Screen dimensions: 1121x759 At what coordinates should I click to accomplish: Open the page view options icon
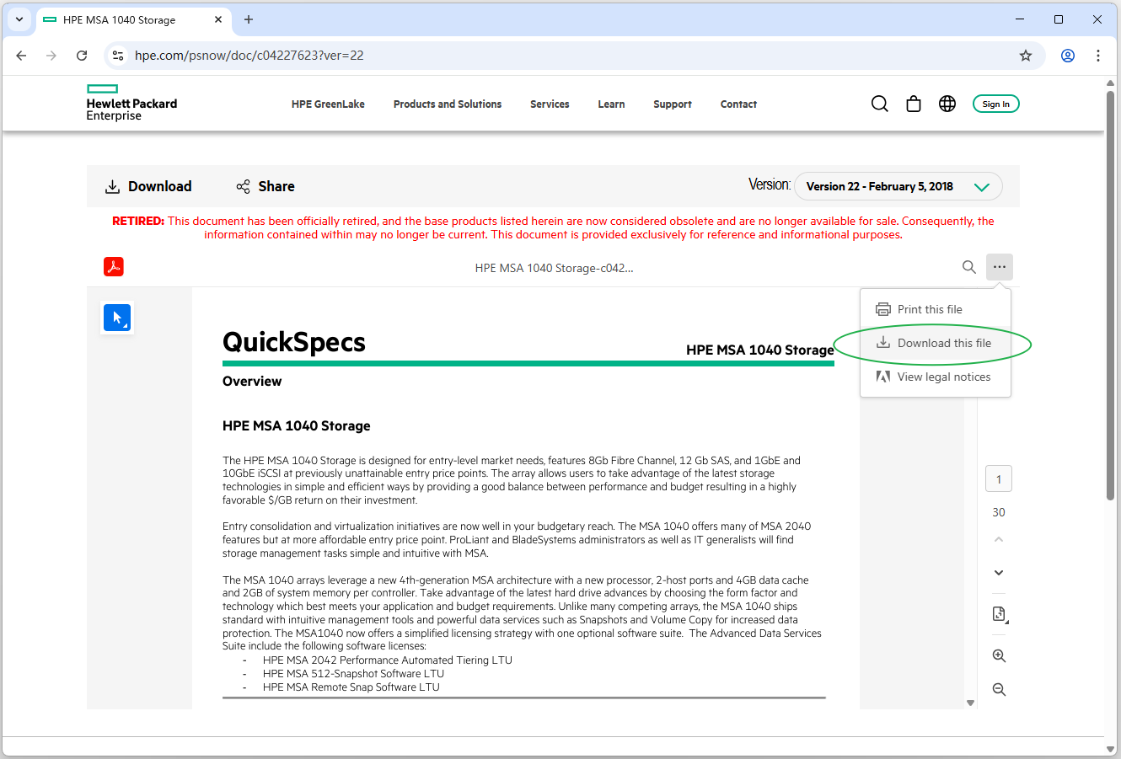coord(1000,614)
